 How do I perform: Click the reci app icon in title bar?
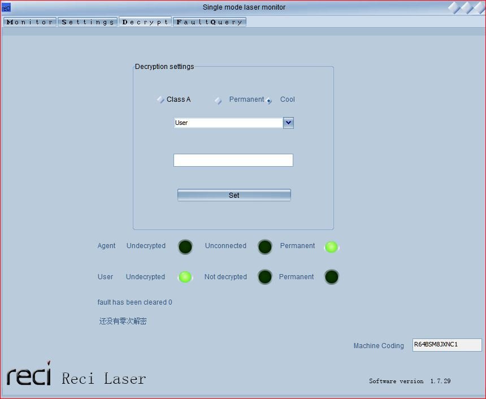[x=6, y=7]
